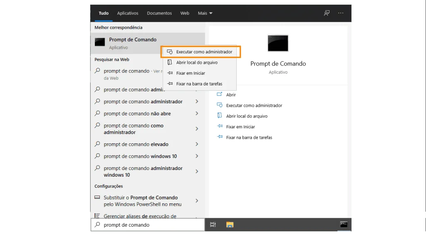This screenshot has height=240, width=426.
Task: Choose Fixar na barra de tarefas in context menu
Action: [x=199, y=84]
